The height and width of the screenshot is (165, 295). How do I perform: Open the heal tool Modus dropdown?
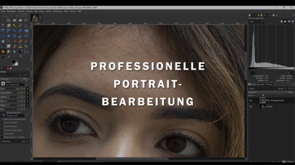click(11, 75)
